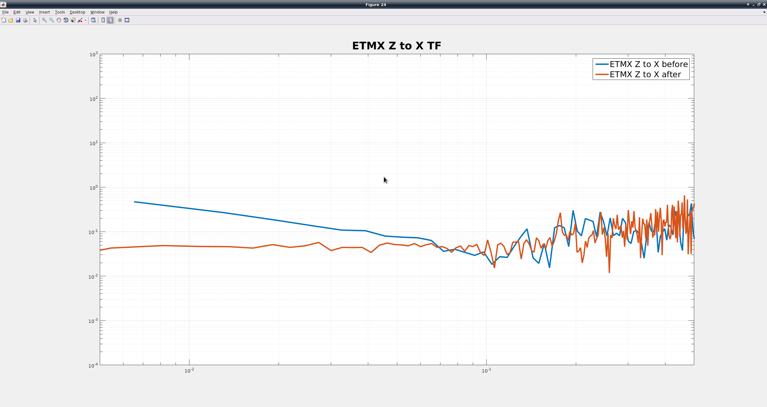This screenshot has height=407, width=767.
Task: Toggle the Insert Legend button
Action: tap(110, 20)
